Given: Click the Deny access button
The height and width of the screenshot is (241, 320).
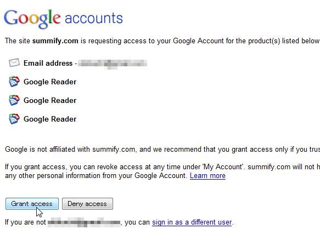Looking at the screenshot, I should tap(87, 204).
